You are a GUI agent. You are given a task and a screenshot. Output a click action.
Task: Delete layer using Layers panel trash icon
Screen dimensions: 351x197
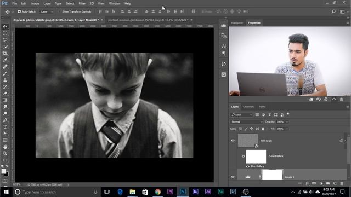point(342,183)
